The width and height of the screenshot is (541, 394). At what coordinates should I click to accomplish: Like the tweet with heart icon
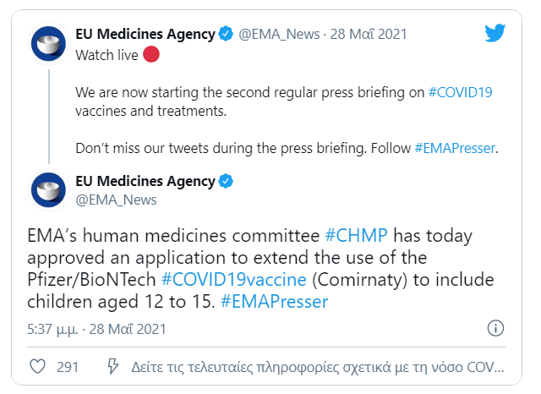(37, 366)
